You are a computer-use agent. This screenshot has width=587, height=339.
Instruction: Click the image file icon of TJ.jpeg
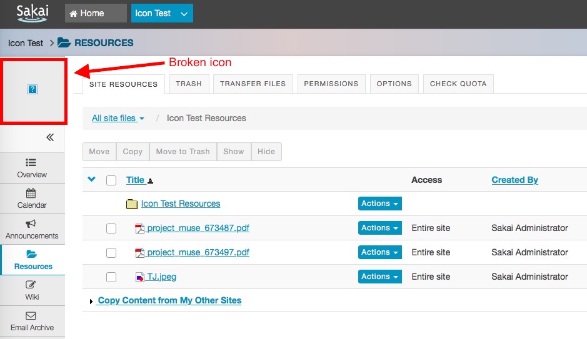point(139,277)
